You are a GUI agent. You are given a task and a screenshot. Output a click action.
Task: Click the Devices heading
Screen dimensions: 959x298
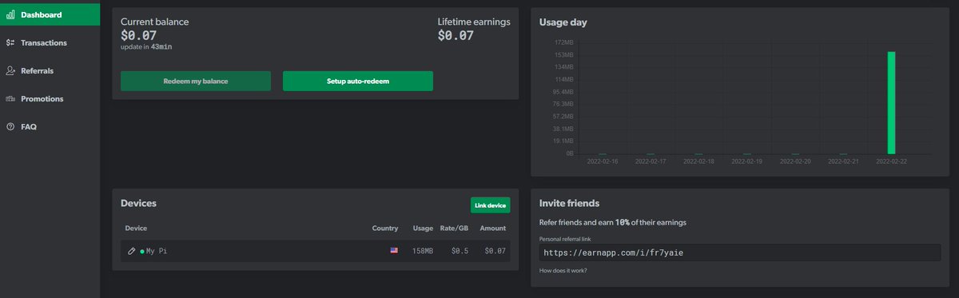[x=138, y=203]
